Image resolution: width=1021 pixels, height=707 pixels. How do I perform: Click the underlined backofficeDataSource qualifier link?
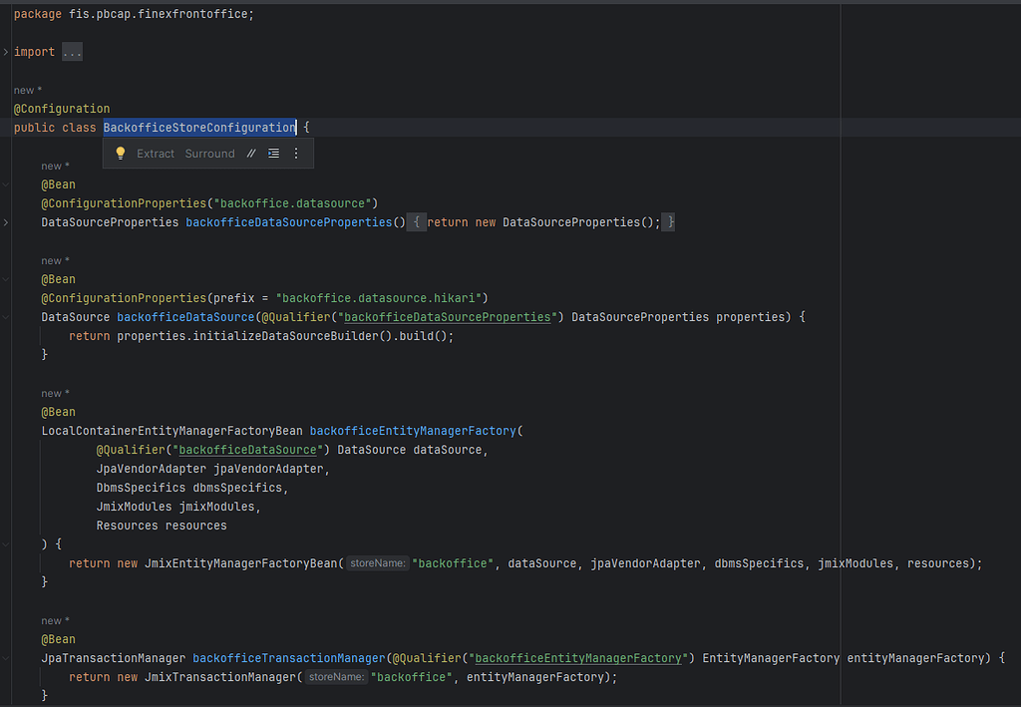coord(246,450)
